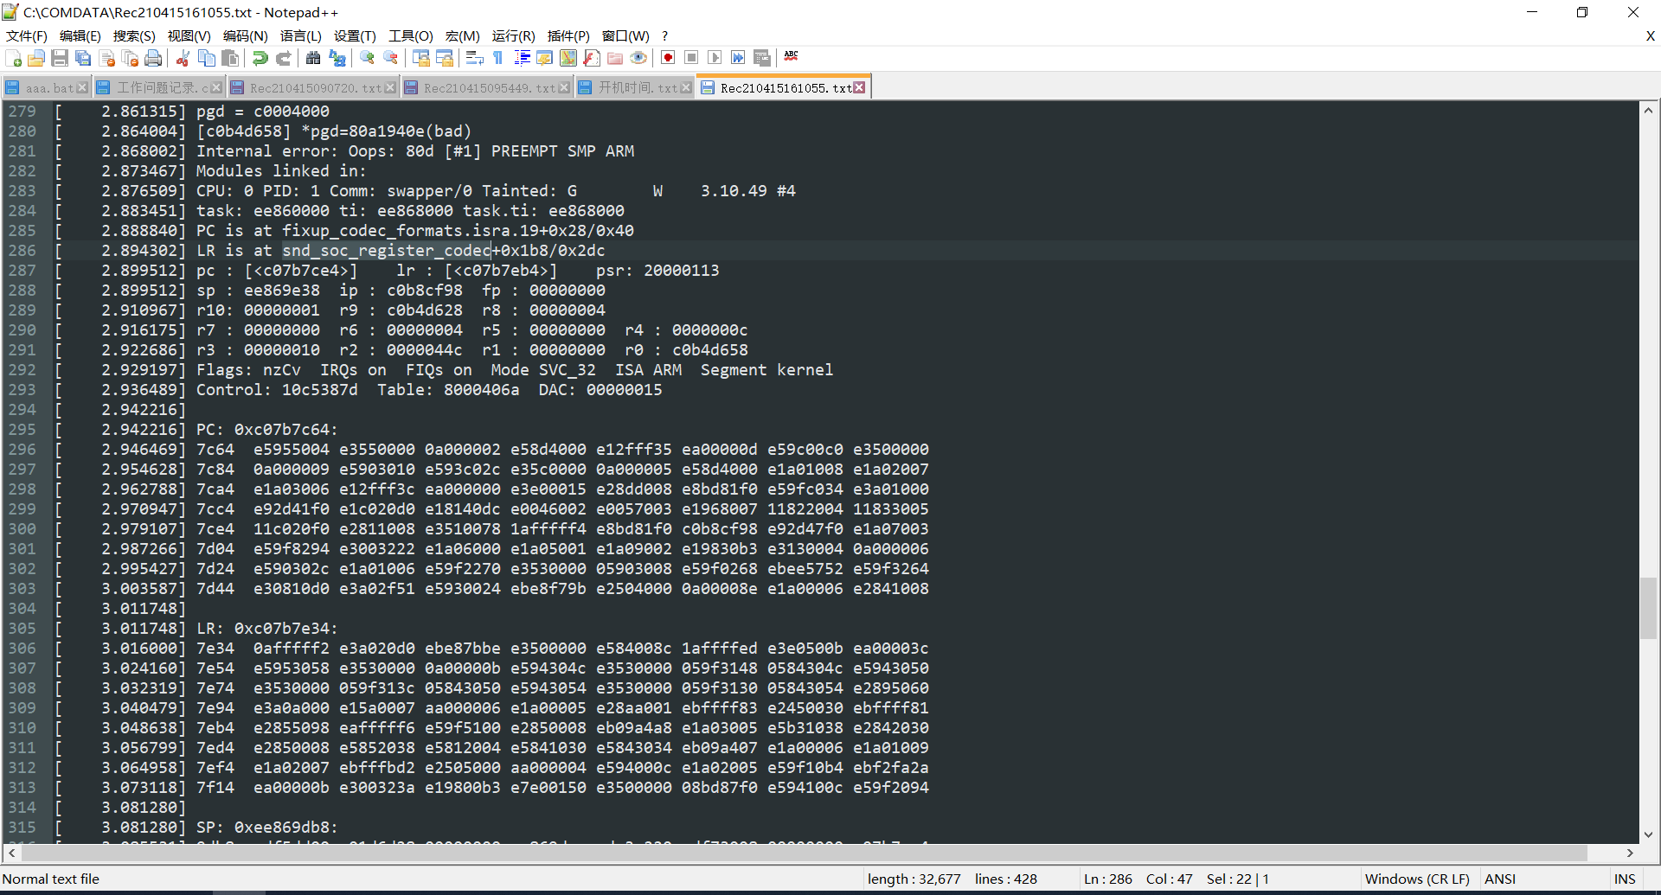Viewport: 1661px width, 895px height.
Task: Click the Save All toolbar icon
Action: point(83,58)
